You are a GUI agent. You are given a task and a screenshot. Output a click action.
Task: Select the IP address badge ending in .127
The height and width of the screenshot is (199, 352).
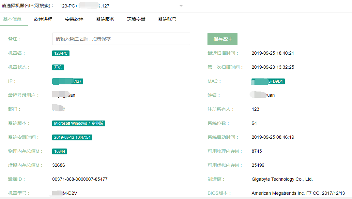coord(68,81)
